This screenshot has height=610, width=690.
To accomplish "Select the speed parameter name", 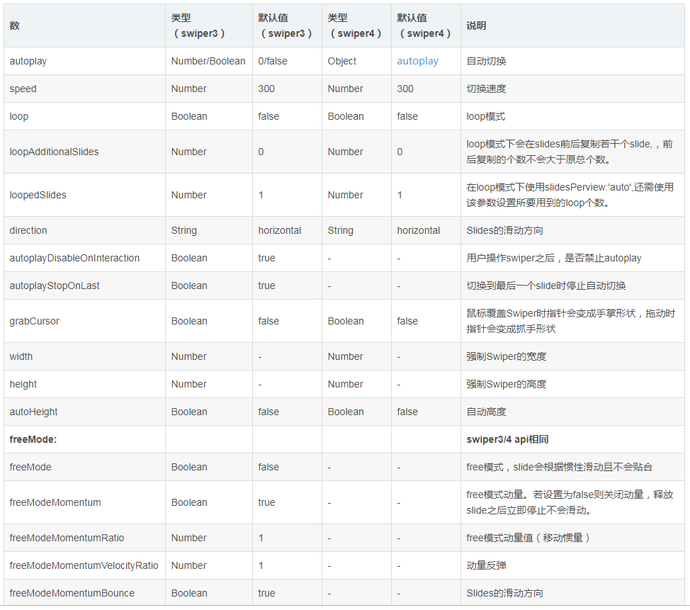I will [21, 89].
